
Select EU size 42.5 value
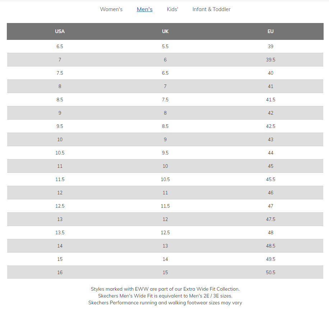pyautogui.click(x=270, y=126)
